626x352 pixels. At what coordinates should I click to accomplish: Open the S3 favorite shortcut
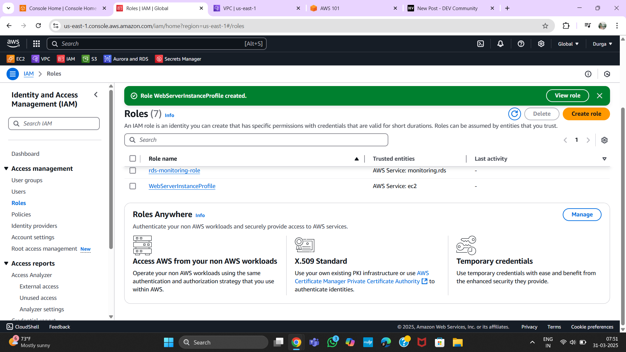(x=90, y=59)
